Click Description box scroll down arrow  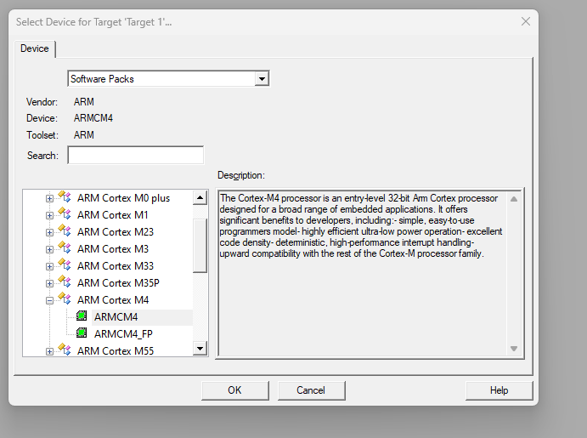point(514,349)
